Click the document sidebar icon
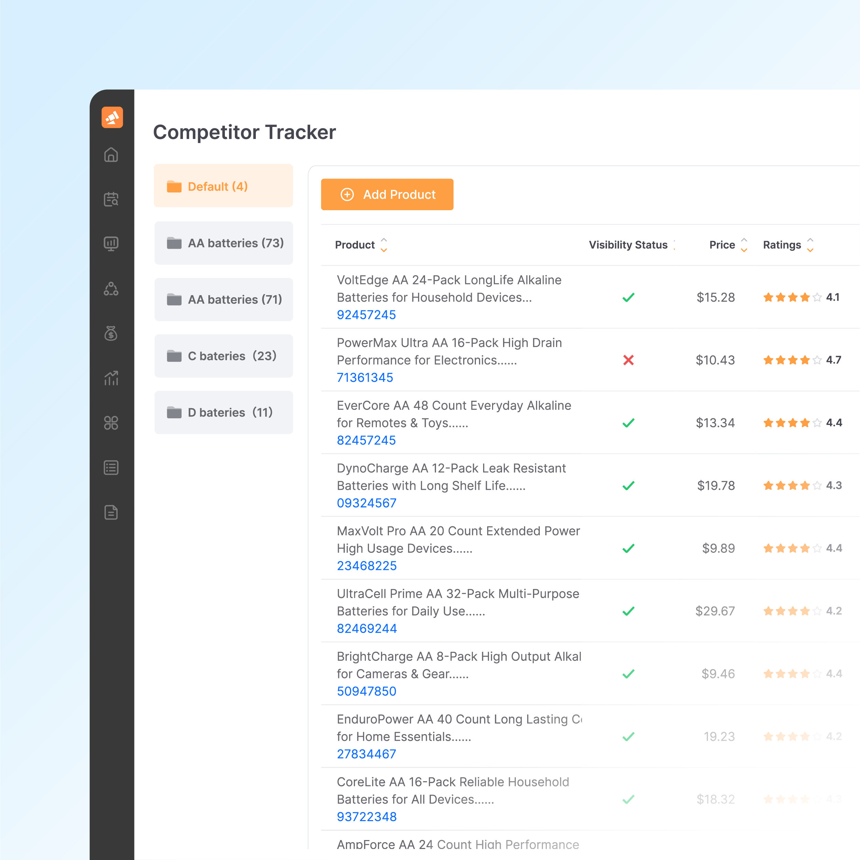This screenshot has height=860, width=860. click(x=111, y=512)
